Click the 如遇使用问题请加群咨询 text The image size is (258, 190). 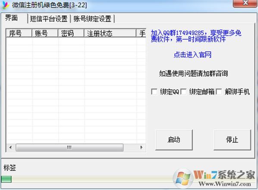pos(193,73)
